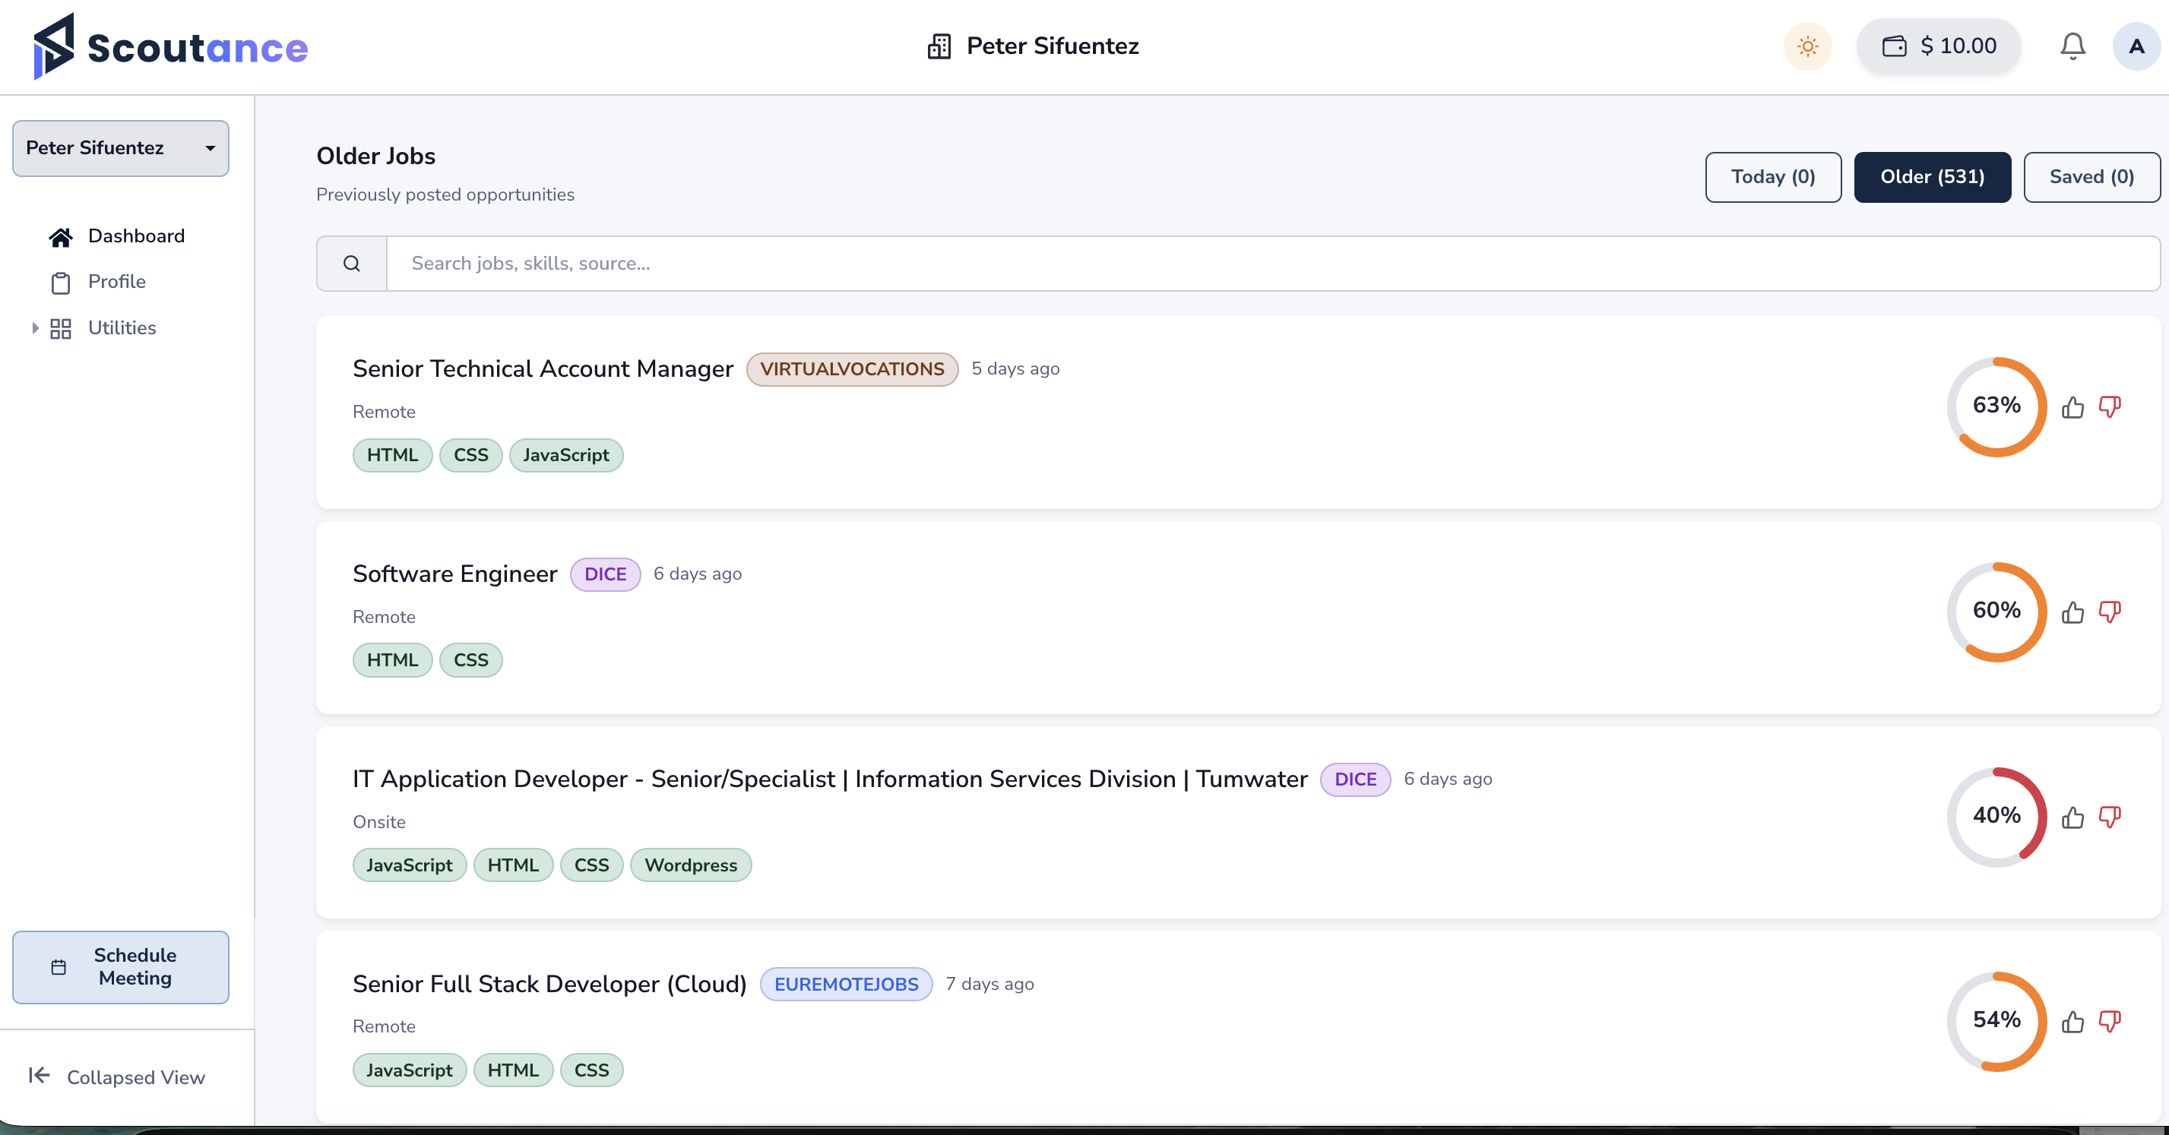This screenshot has width=2169, height=1135.
Task: Open Utilities in the sidebar
Action: (x=122, y=327)
